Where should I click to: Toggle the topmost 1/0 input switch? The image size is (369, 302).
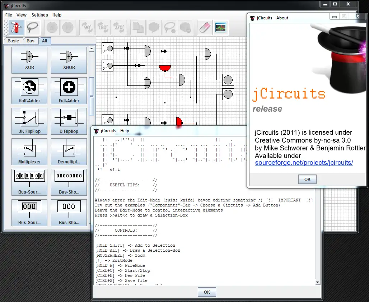coord(108,48)
